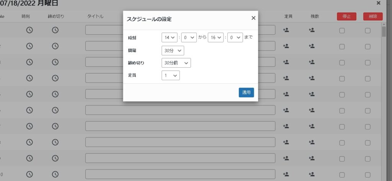Click the 定員 person-add icon in the third row
Viewport: 392px width, 181px height.
(286, 62)
